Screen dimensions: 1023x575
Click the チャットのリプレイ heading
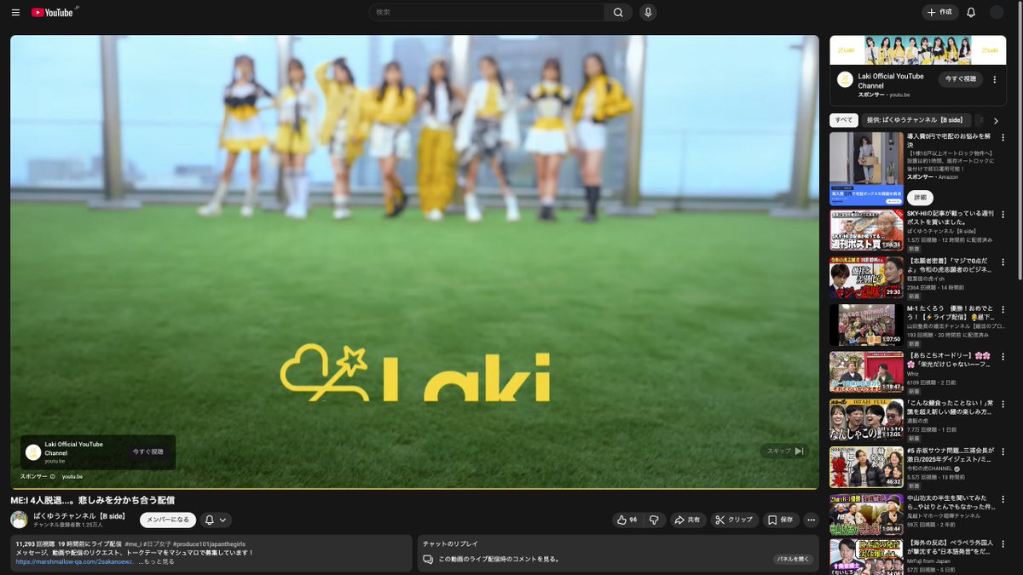[x=450, y=543]
